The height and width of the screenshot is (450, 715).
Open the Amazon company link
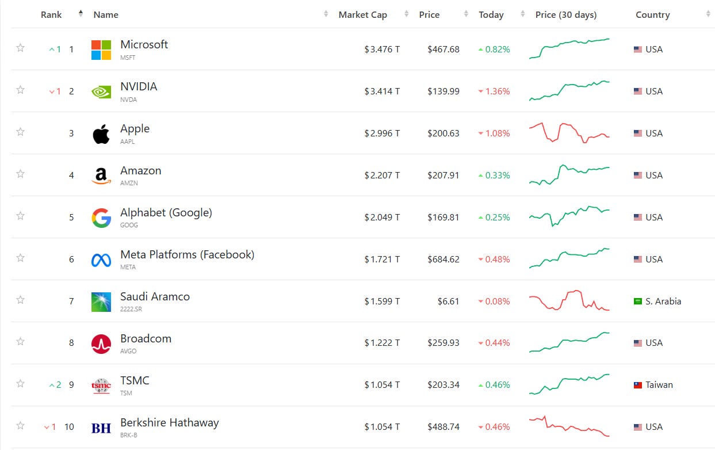coord(141,170)
